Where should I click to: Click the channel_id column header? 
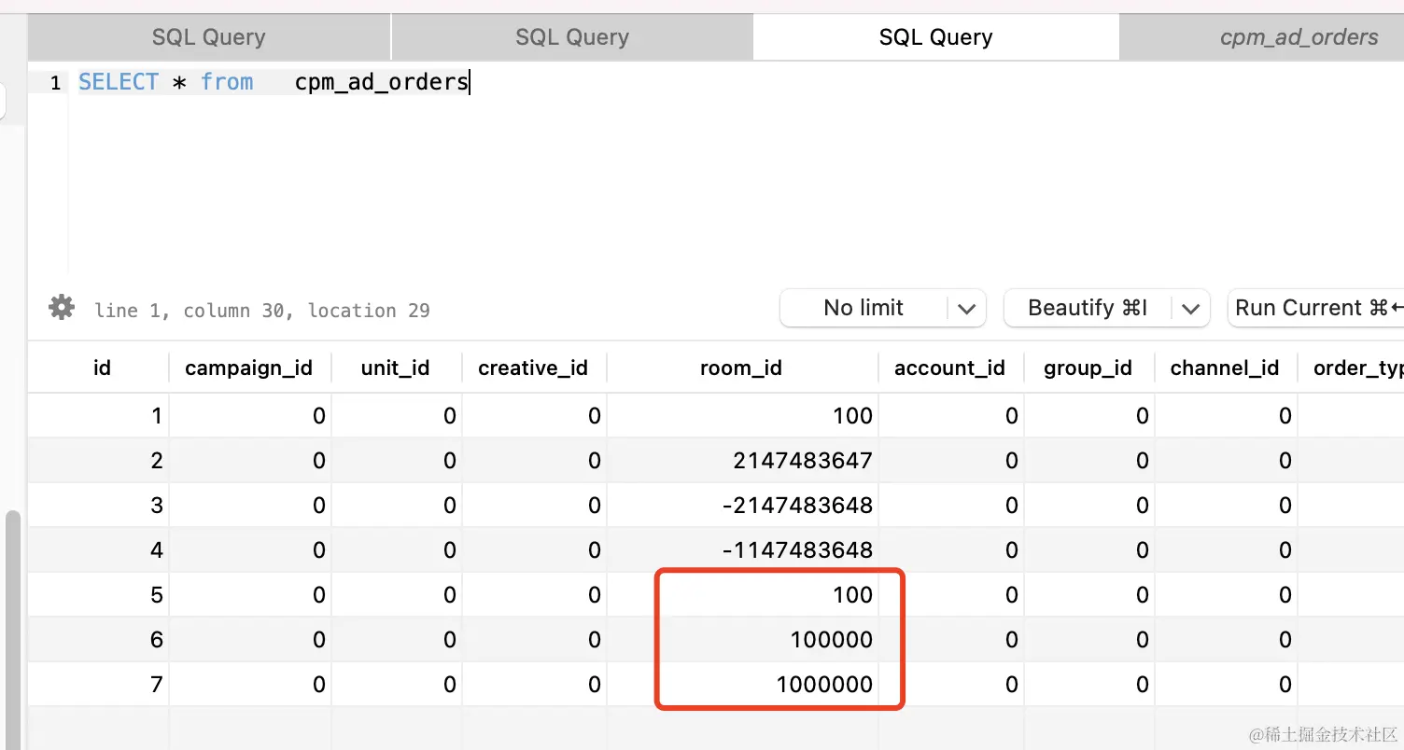[x=1225, y=368]
